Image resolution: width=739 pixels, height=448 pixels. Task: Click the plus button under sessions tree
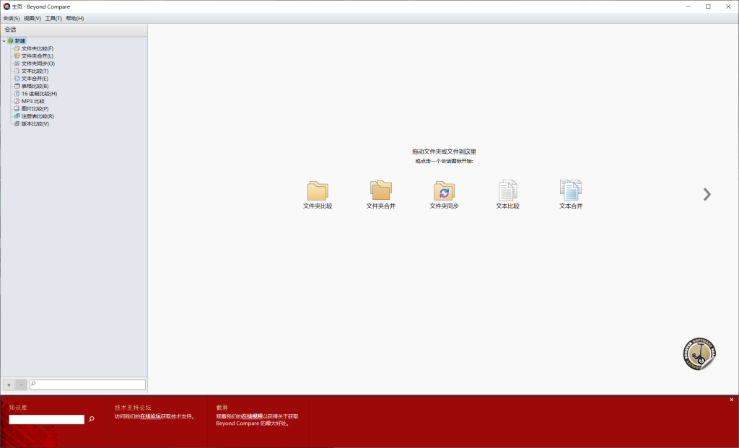point(9,385)
